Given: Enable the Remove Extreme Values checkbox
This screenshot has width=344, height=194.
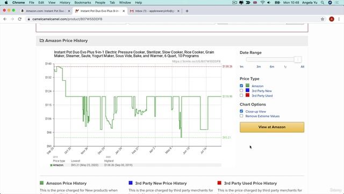Looking at the screenshot, I should (241, 116).
